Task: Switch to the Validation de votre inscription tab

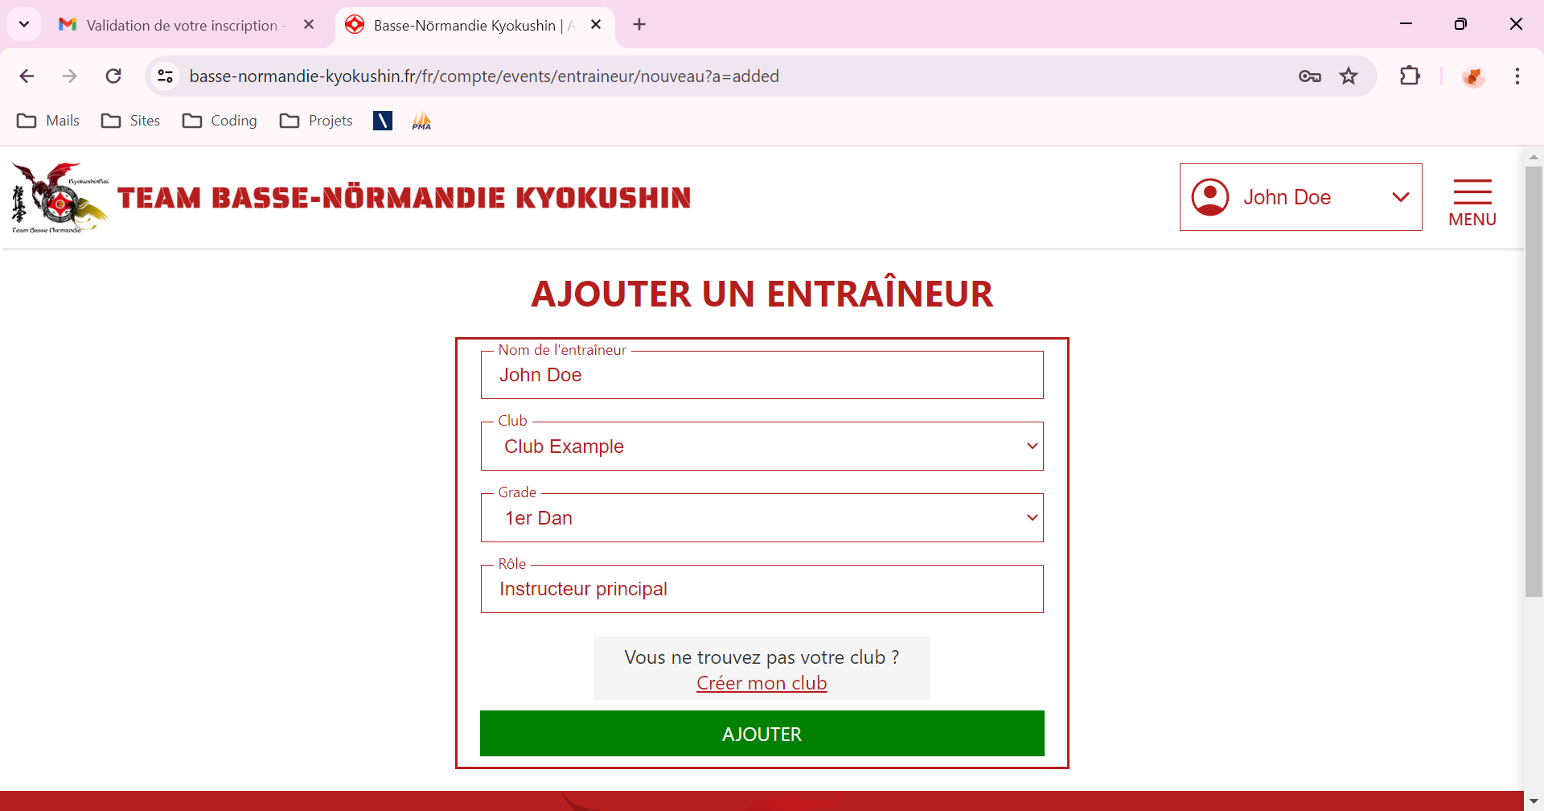Action: [x=182, y=25]
